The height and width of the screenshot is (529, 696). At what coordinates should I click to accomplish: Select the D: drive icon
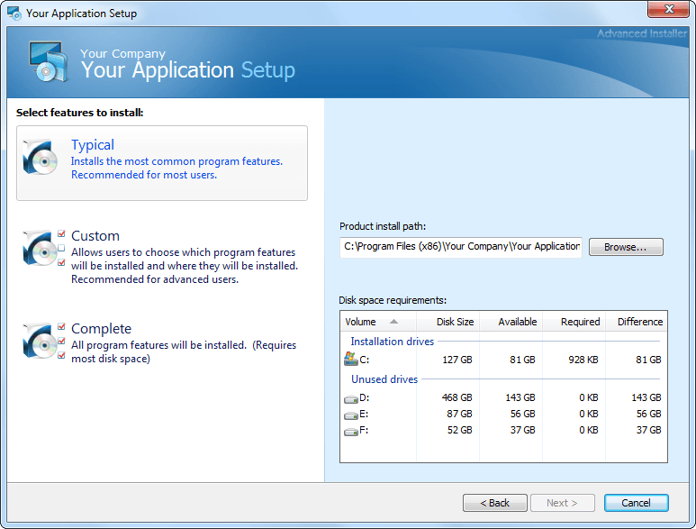[350, 397]
